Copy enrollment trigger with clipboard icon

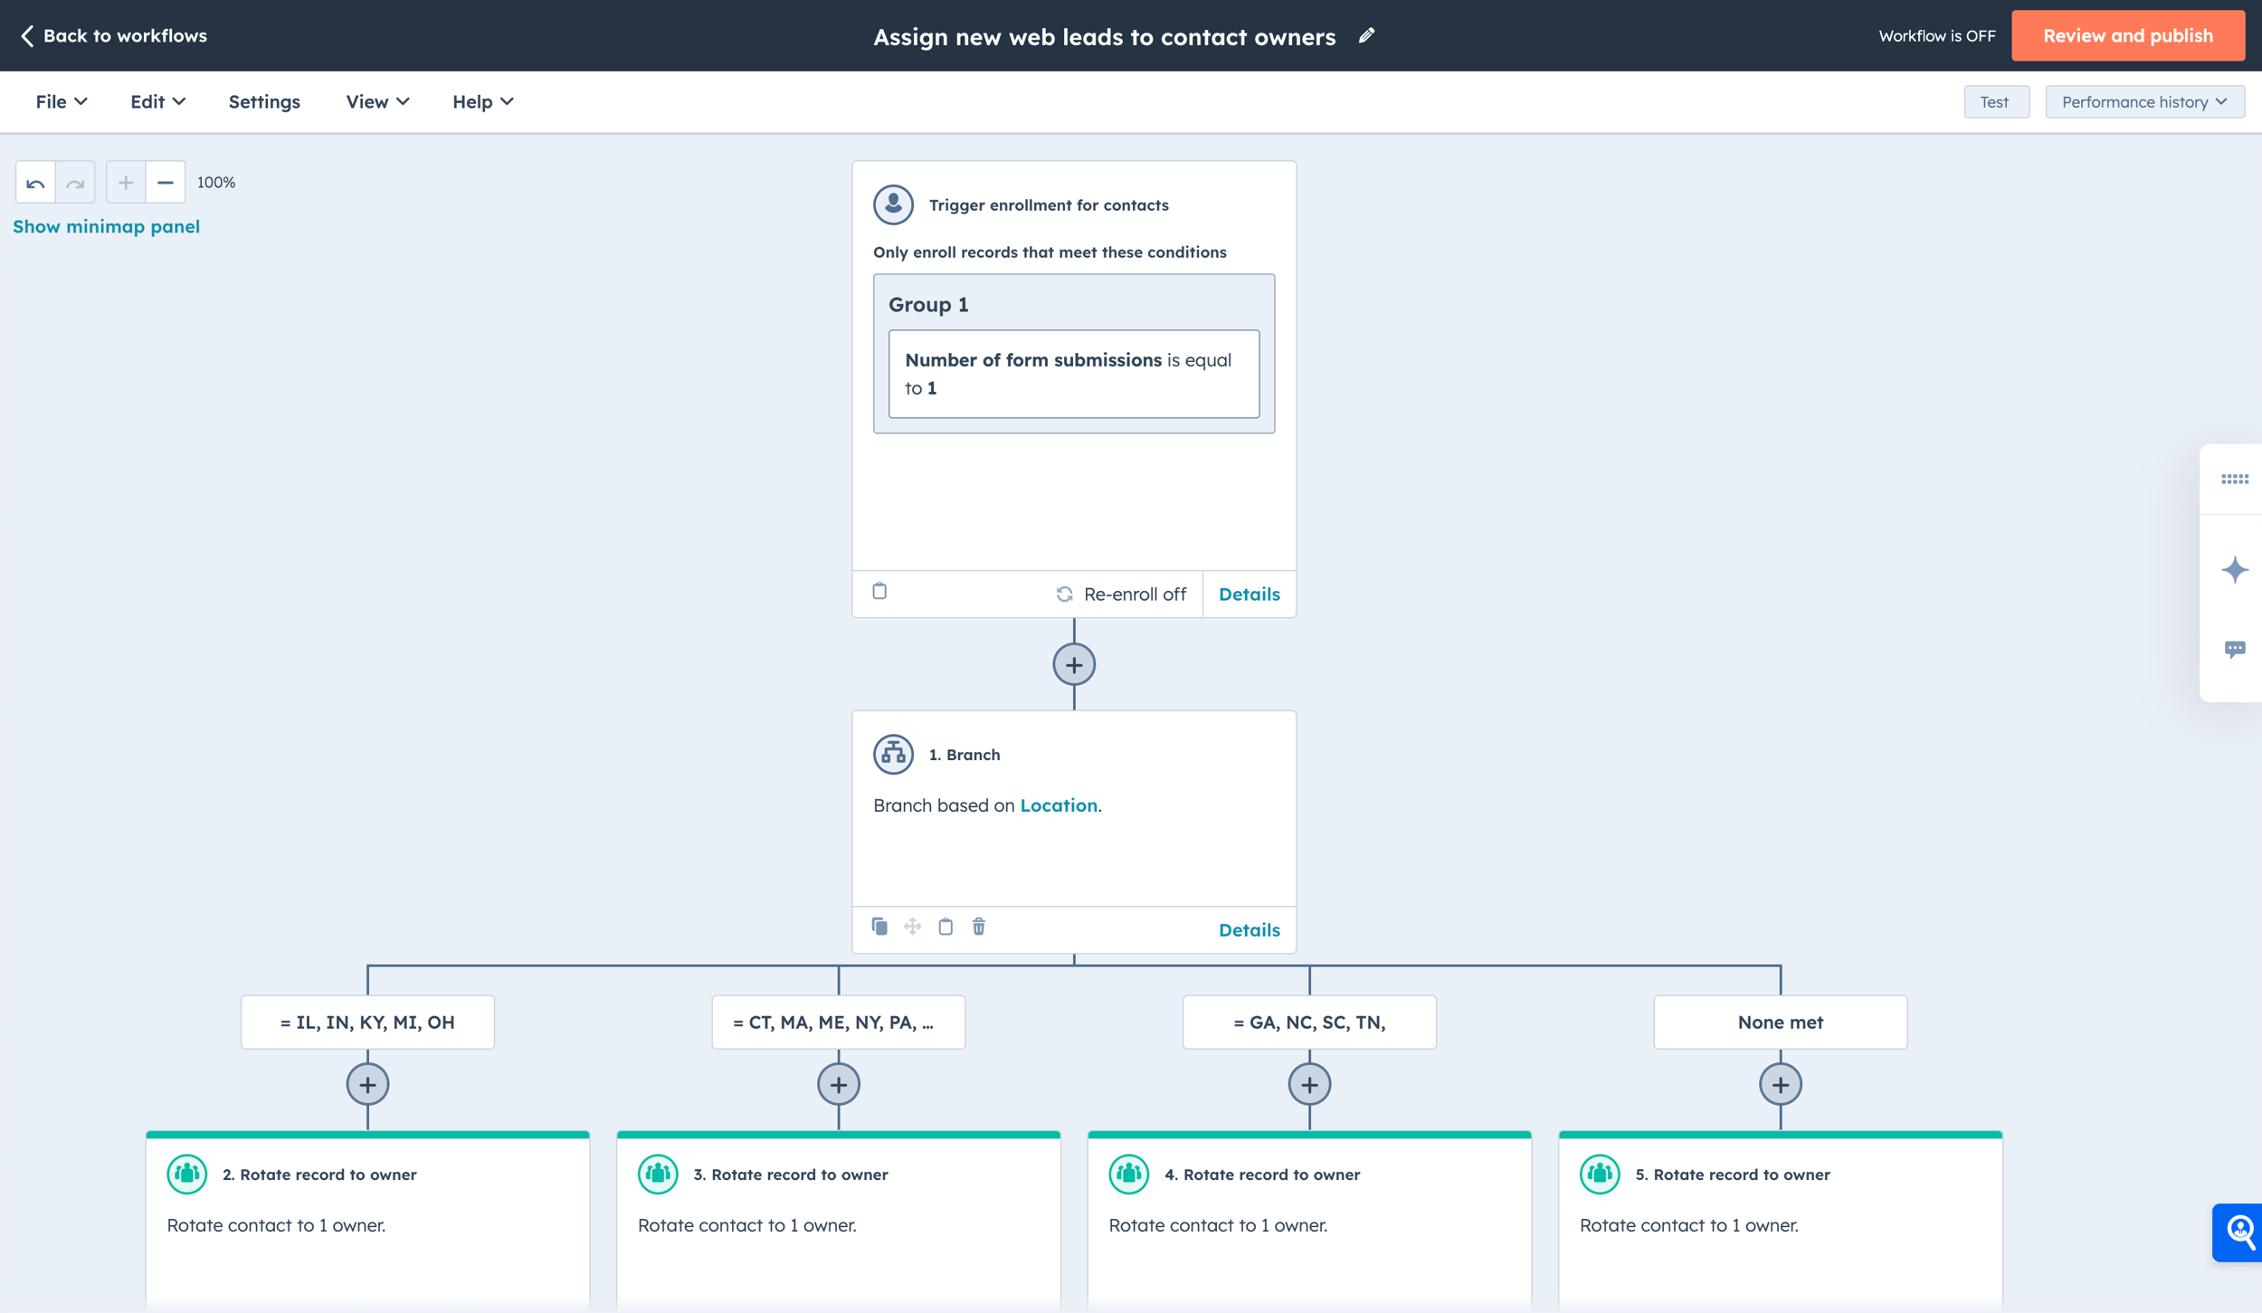click(879, 593)
